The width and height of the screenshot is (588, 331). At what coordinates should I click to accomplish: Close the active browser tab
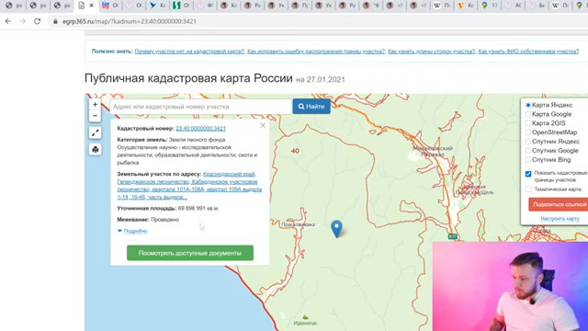[x=91, y=6]
